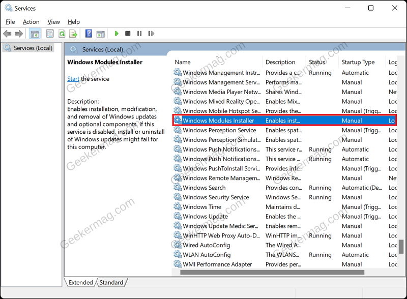
Task: Click the green Start Service play icon
Action: (117, 34)
